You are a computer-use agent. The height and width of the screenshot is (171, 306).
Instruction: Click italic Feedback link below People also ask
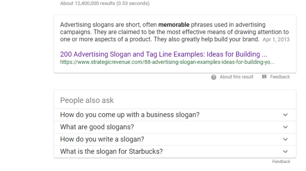tap(281, 162)
